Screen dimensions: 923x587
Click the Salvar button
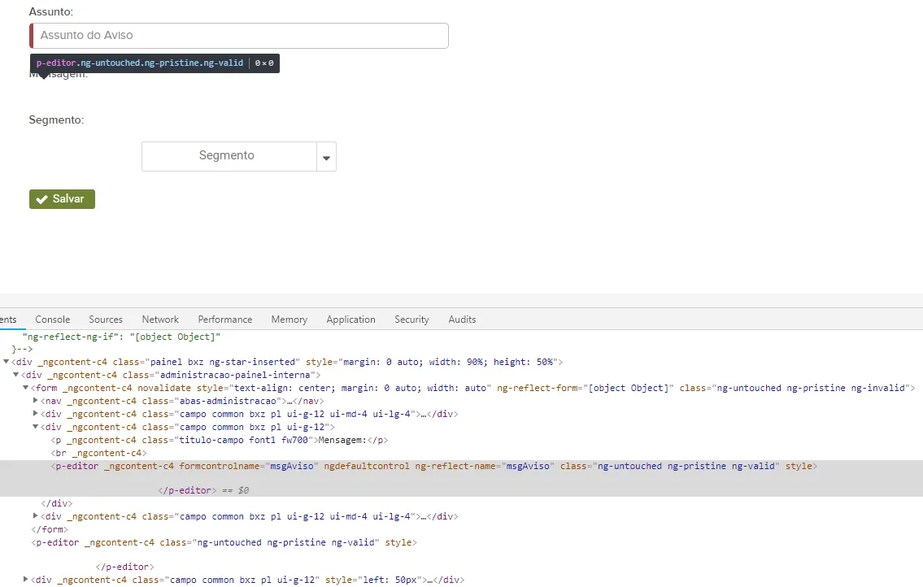click(x=62, y=199)
